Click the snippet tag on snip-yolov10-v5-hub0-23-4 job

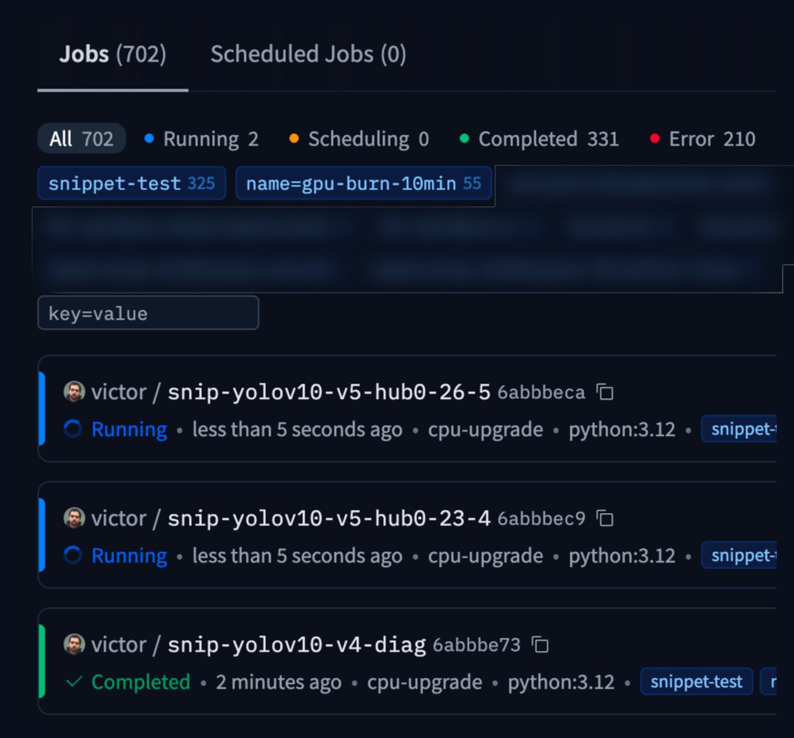pyautogui.click(x=739, y=555)
